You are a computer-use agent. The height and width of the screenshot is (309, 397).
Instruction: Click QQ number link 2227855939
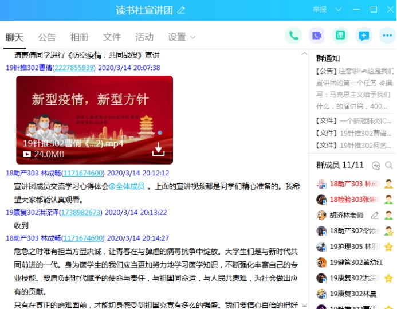[73, 68]
